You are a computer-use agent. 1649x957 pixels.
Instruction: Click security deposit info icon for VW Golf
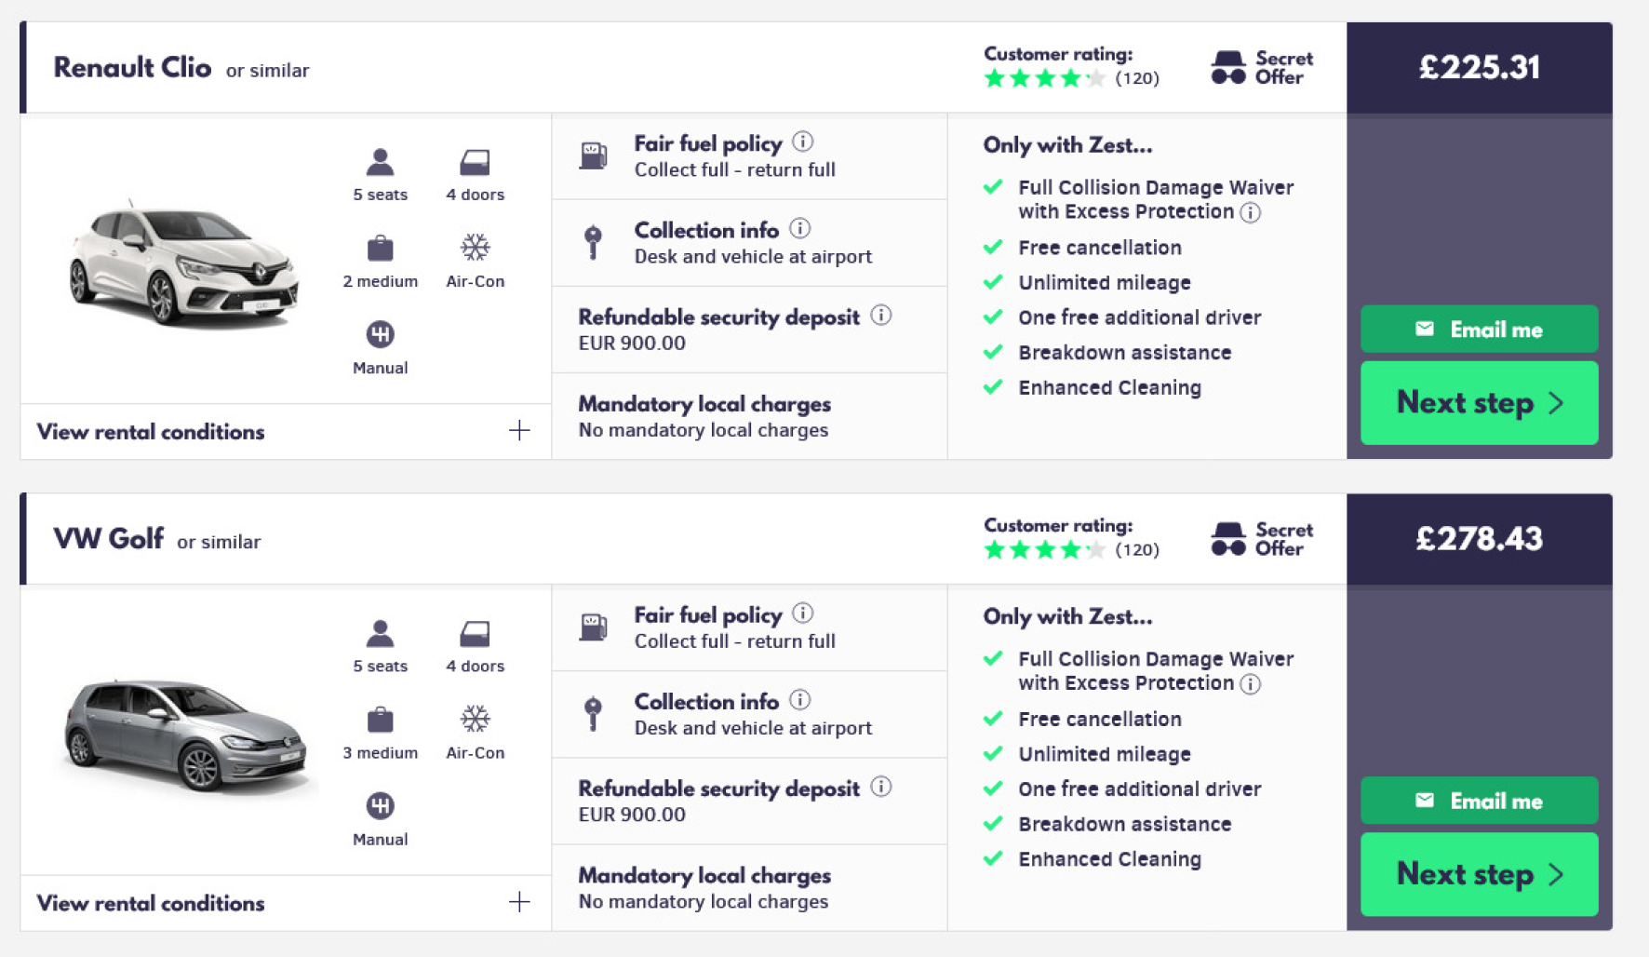point(880,788)
